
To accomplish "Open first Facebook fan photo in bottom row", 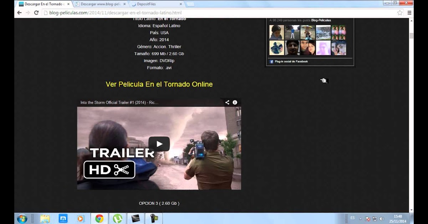I will point(276,48).
